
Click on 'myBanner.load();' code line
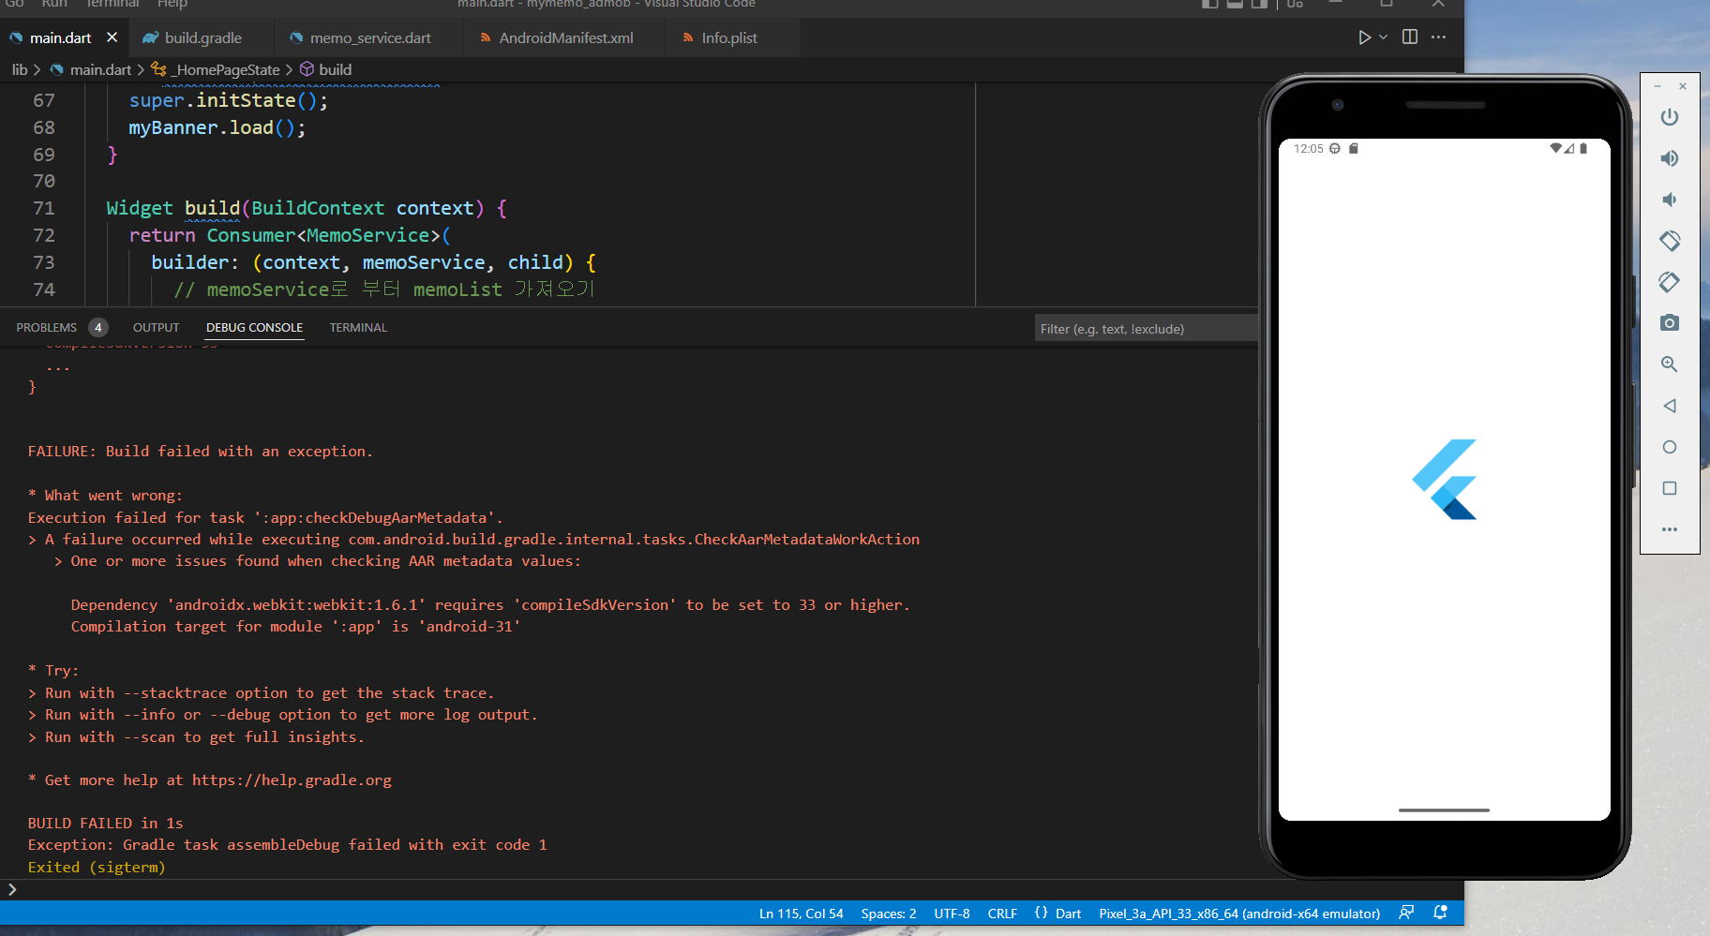217,127
